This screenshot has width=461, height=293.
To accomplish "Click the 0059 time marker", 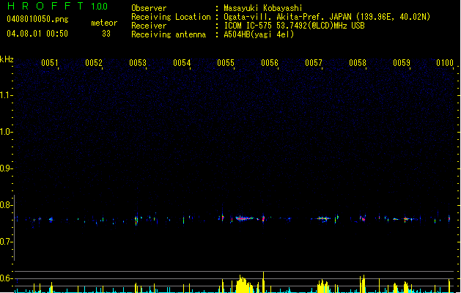I will point(402,63).
